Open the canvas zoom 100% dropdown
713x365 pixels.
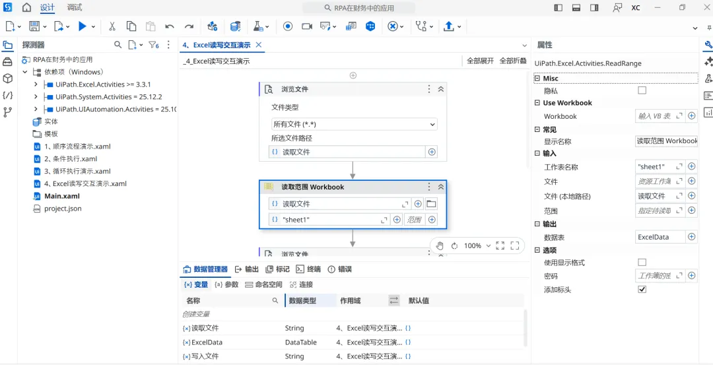click(477, 246)
